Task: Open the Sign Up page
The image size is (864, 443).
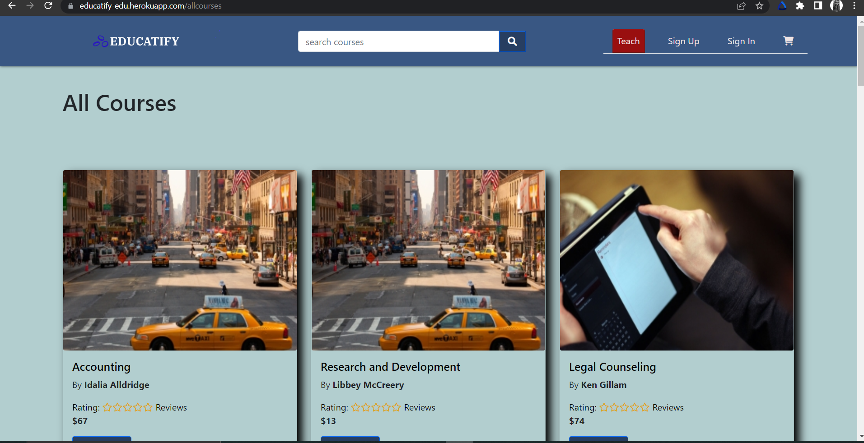Action: (x=683, y=41)
